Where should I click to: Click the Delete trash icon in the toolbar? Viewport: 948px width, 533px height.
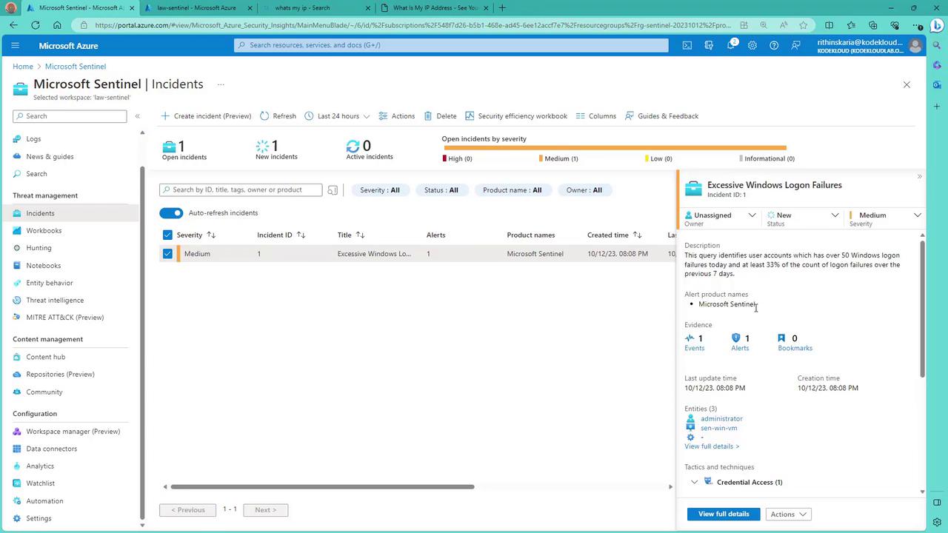(x=428, y=116)
